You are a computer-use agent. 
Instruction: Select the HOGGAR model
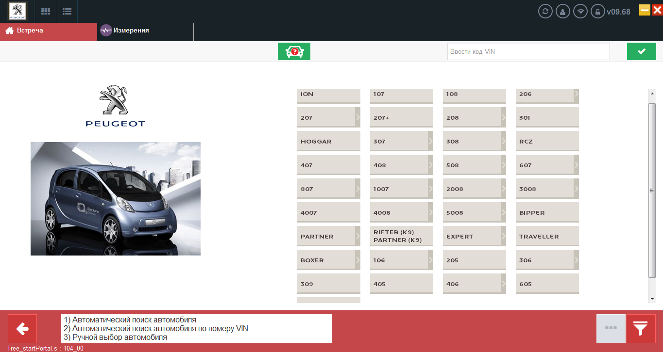[329, 141]
